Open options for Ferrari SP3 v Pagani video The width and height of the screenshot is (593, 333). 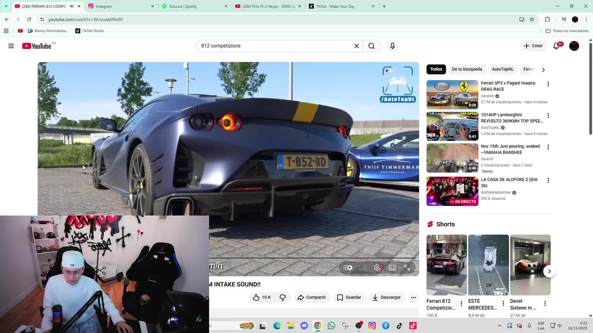point(548,84)
